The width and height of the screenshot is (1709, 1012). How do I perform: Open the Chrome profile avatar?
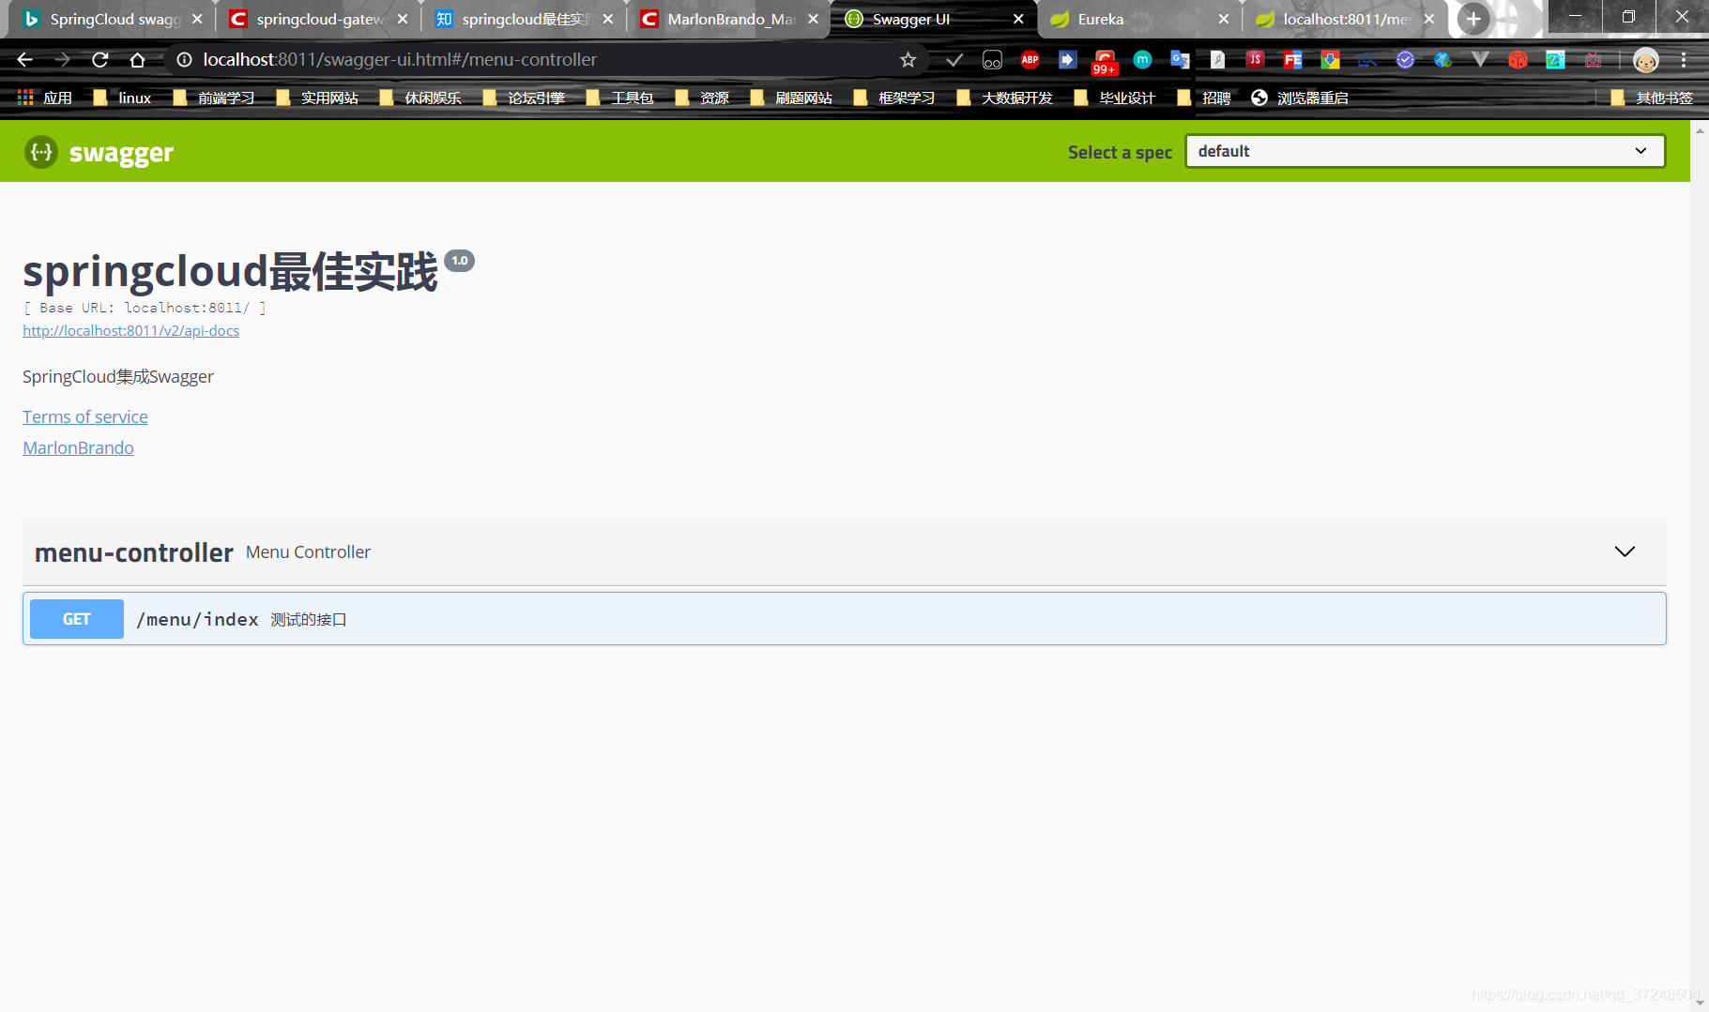[1645, 60]
